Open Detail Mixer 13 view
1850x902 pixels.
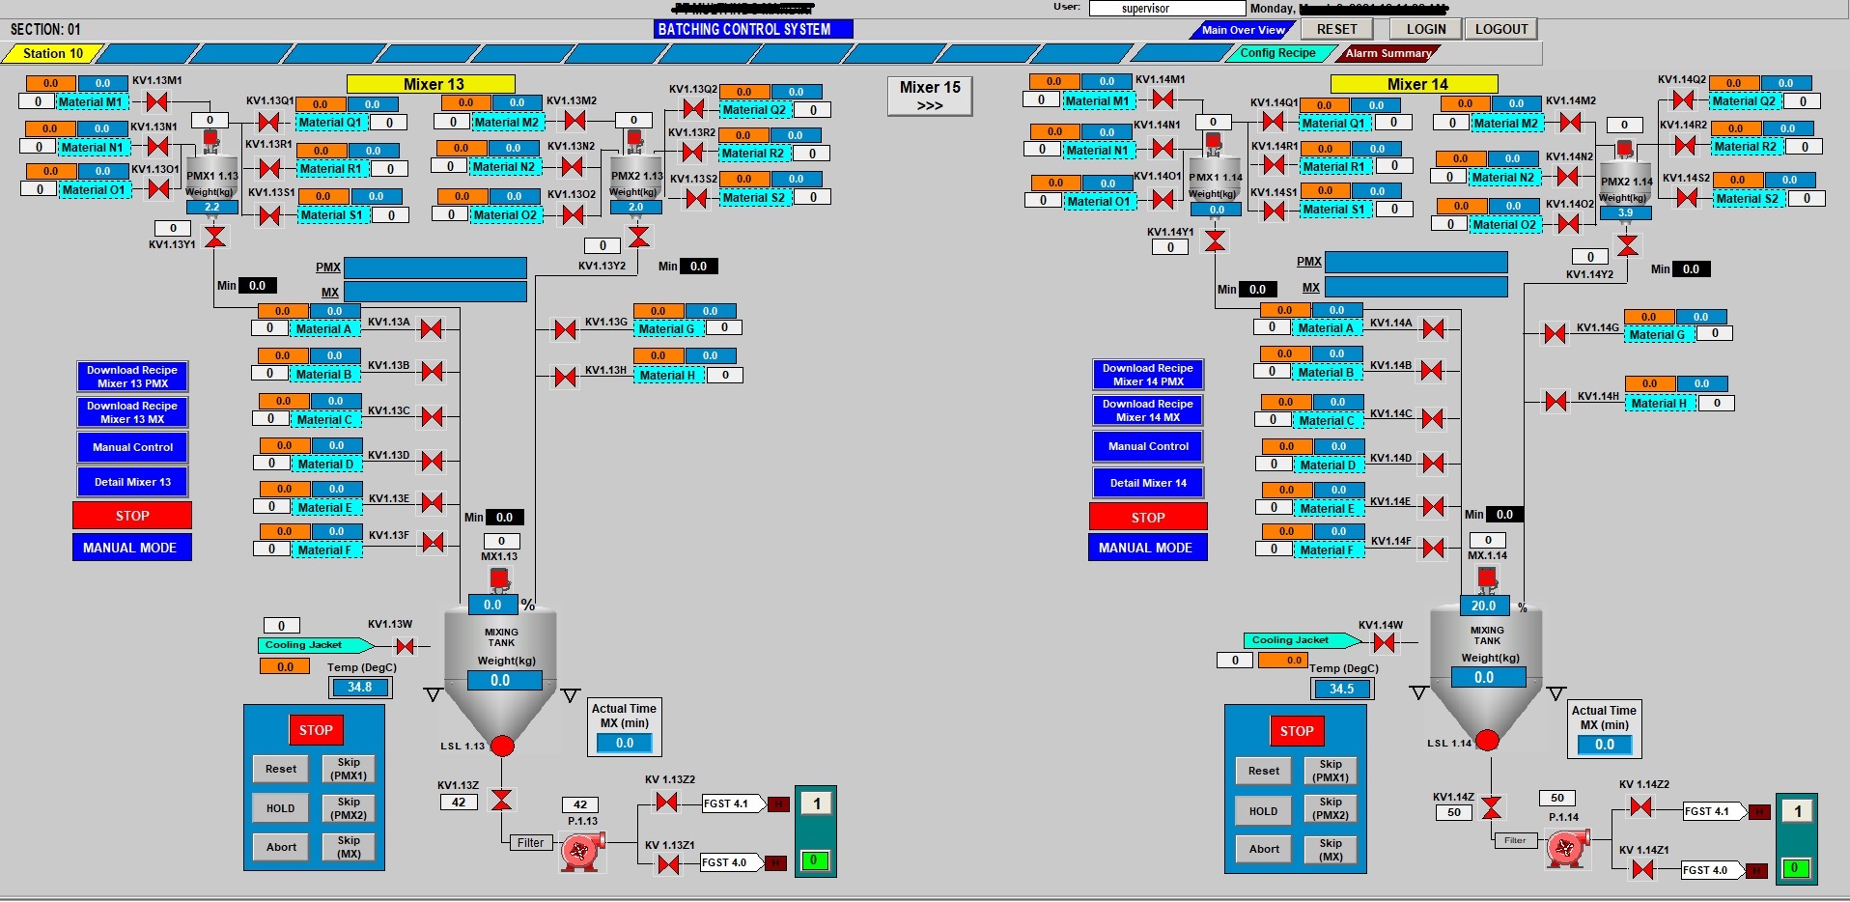[132, 482]
